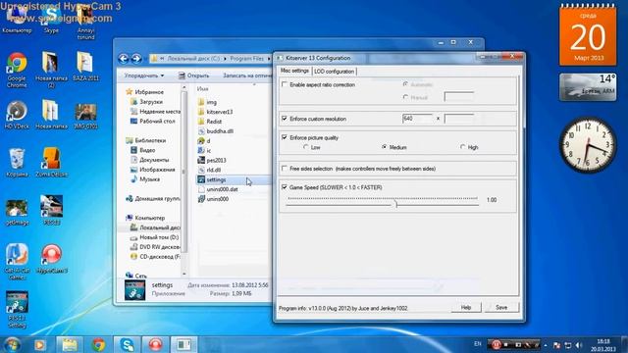The image size is (628, 353).
Task: Open the Упорядочить dropdown in Explorer
Action: click(x=144, y=76)
